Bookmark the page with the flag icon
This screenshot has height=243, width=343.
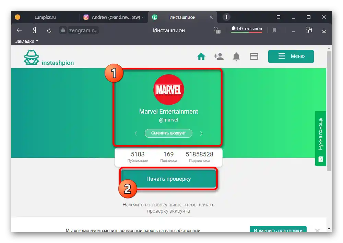pyautogui.click(x=274, y=30)
